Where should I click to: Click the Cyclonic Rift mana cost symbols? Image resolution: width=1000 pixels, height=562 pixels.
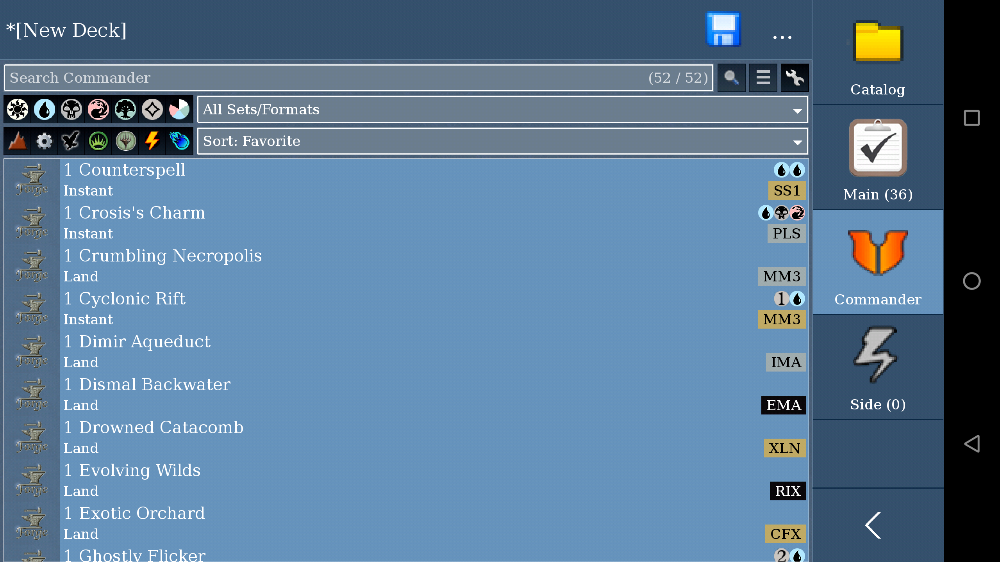click(789, 299)
